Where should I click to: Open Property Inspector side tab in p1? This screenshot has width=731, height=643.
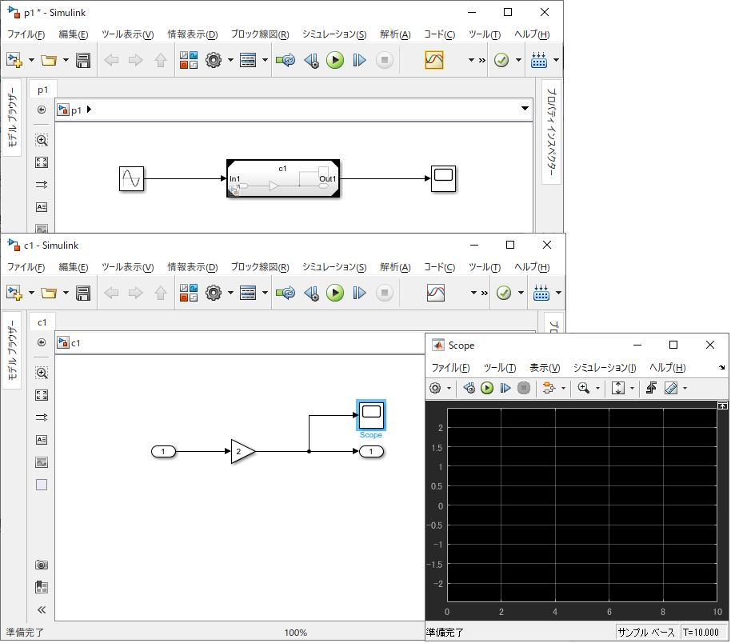click(x=552, y=132)
